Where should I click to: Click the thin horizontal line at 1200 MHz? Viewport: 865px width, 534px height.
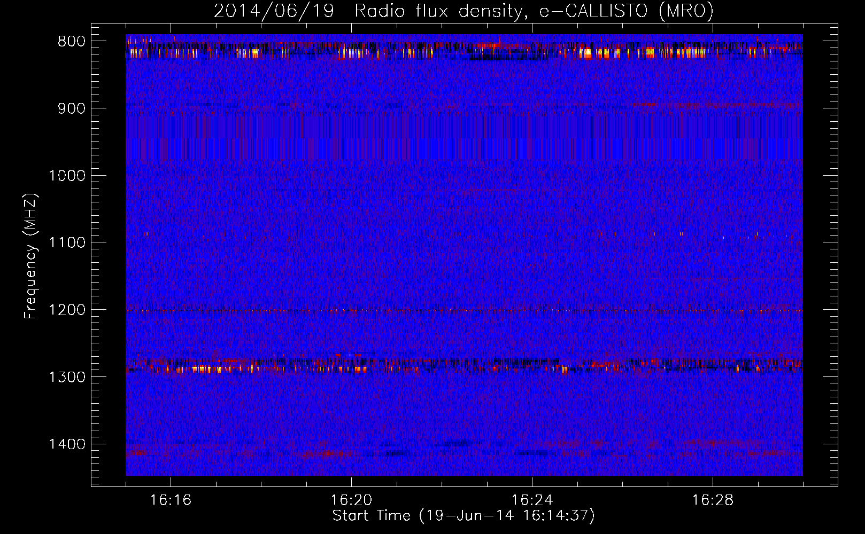pos(464,310)
